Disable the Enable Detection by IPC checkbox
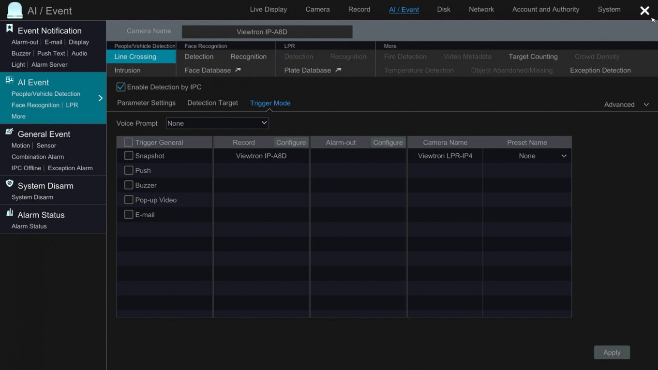 [120, 87]
